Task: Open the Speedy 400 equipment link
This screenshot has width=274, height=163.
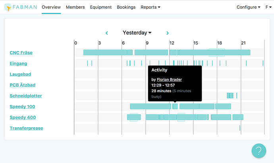Action: coord(23,117)
